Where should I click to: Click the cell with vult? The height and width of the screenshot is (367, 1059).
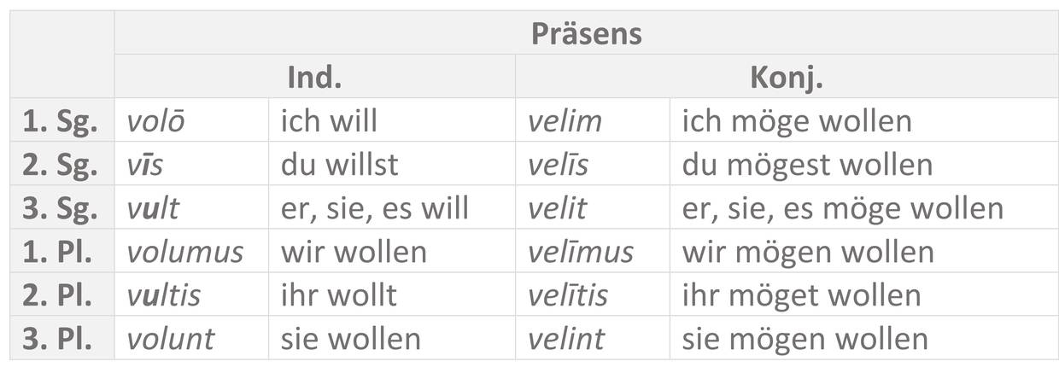click(153, 208)
